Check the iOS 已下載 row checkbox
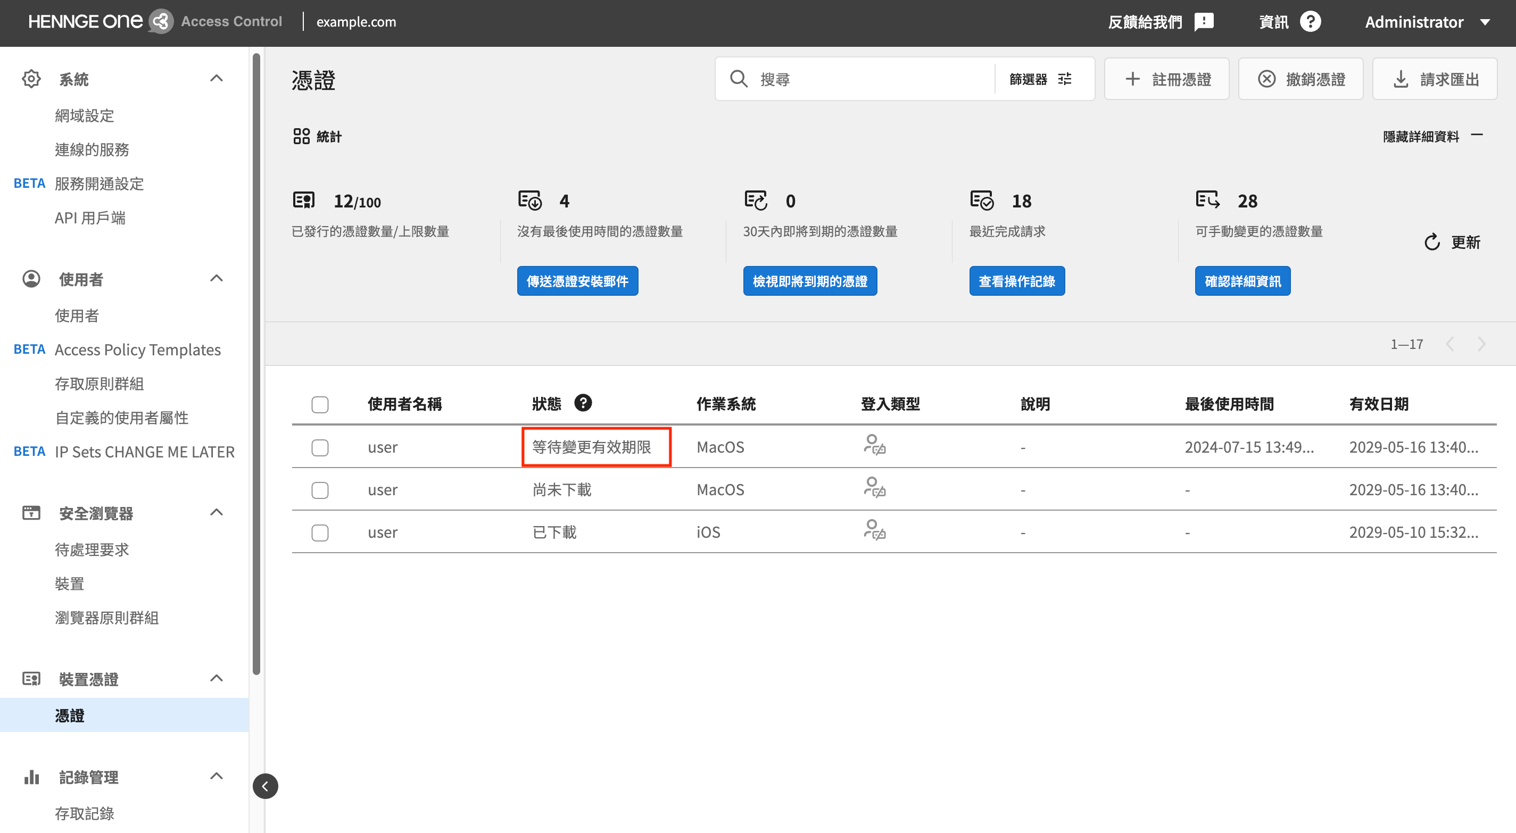The image size is (1516, 833). (320, 533)
